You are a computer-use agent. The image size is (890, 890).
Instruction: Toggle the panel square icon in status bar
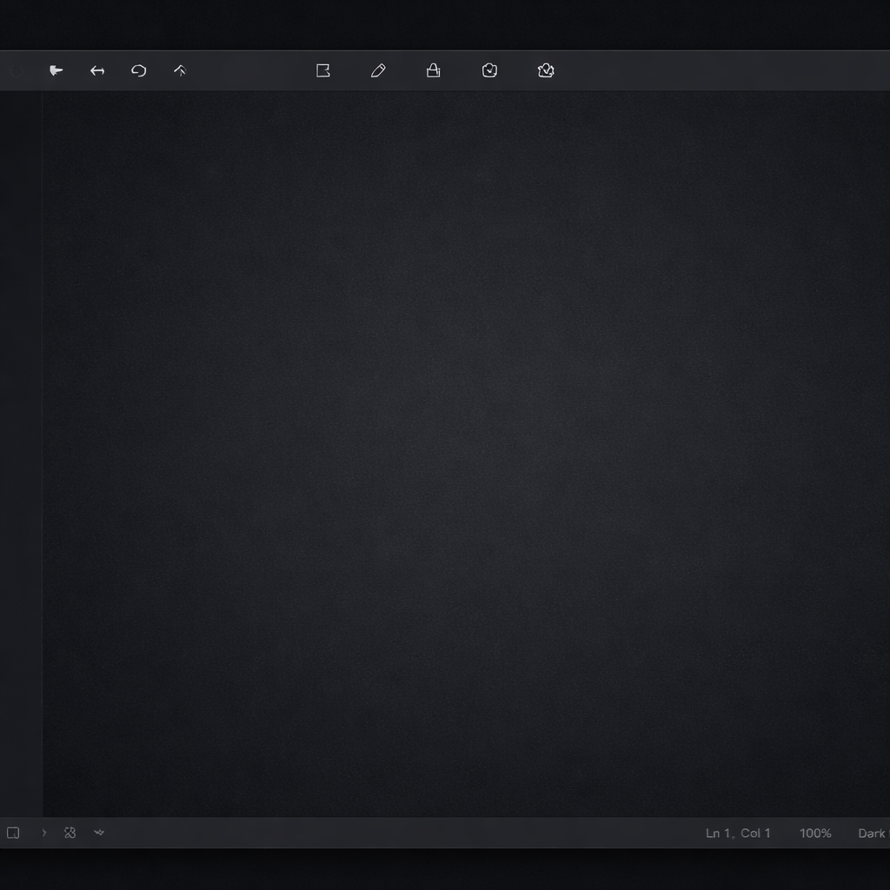click(13, 833)
